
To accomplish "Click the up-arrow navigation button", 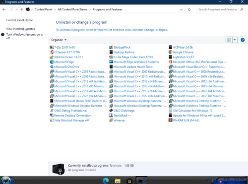I will point(22,9).
